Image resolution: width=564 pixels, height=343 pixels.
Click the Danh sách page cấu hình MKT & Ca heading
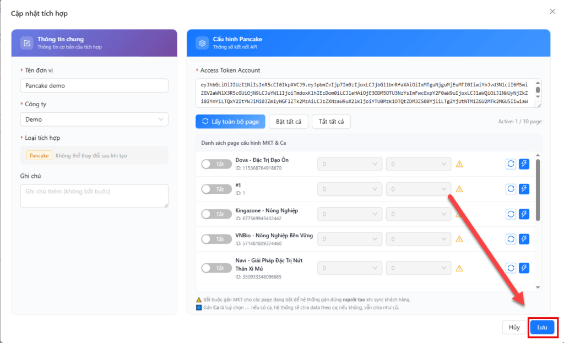click(x=243, y=143)
